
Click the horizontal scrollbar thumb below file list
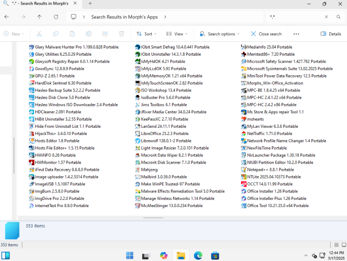point(153,218)
